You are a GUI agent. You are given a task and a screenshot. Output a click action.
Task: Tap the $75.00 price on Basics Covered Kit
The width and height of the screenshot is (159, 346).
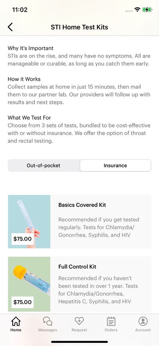[x=22, y=239]
